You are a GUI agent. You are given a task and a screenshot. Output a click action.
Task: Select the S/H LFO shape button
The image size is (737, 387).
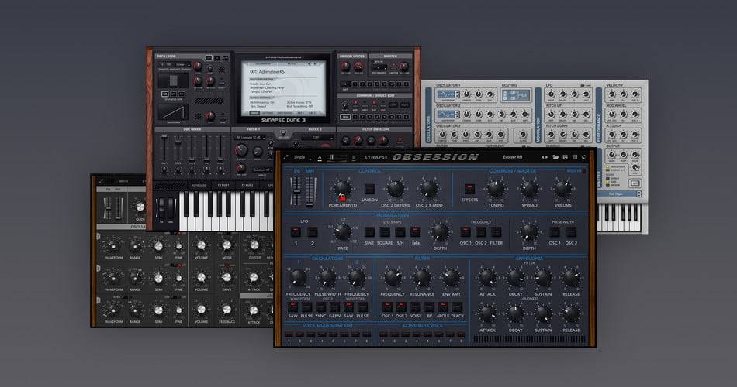[400, 231]
